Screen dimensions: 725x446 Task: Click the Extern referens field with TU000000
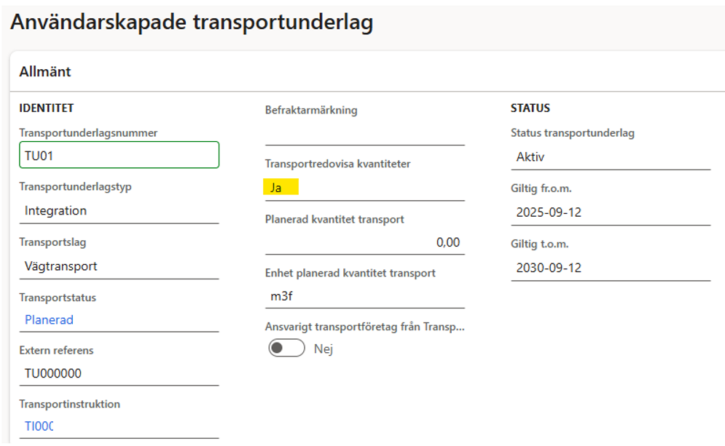point(119,374)
